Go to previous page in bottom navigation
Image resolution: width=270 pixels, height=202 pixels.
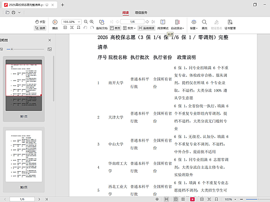click(5, 199)
